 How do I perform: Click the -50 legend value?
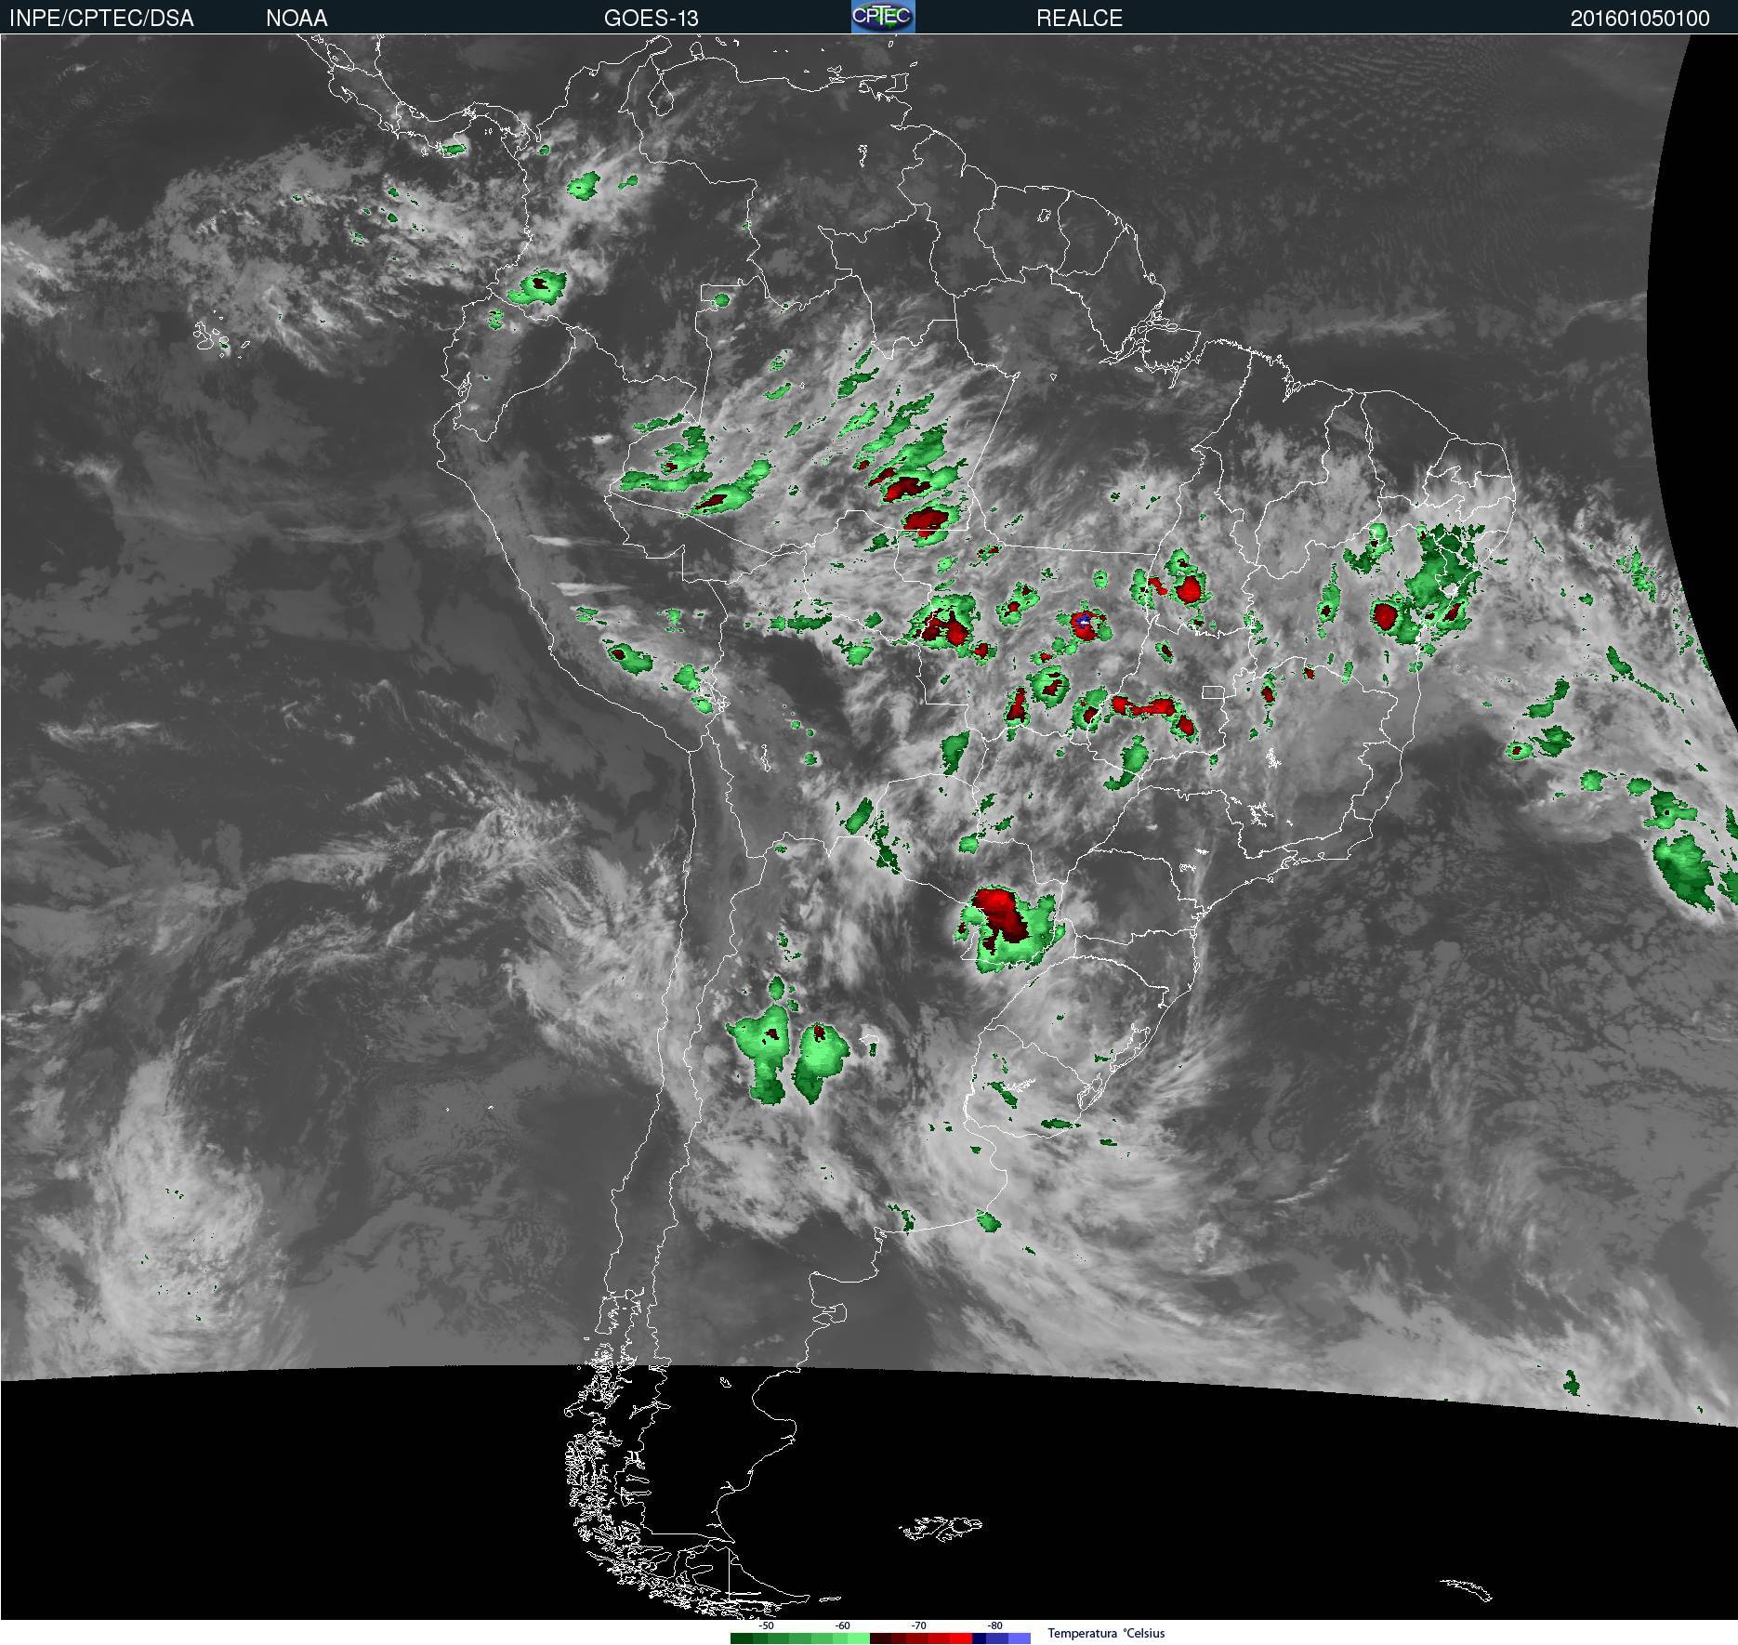(x=766, y=1625)
